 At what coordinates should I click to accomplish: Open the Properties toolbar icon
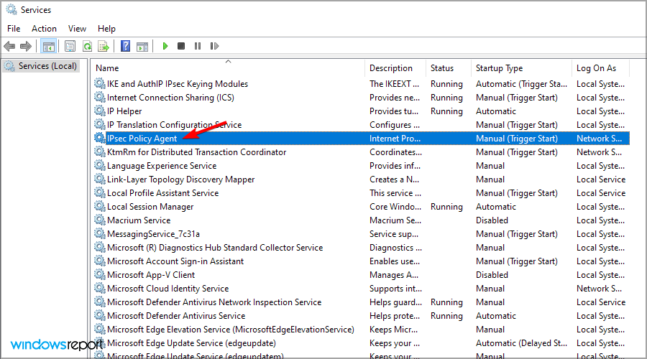click(70, 46)
